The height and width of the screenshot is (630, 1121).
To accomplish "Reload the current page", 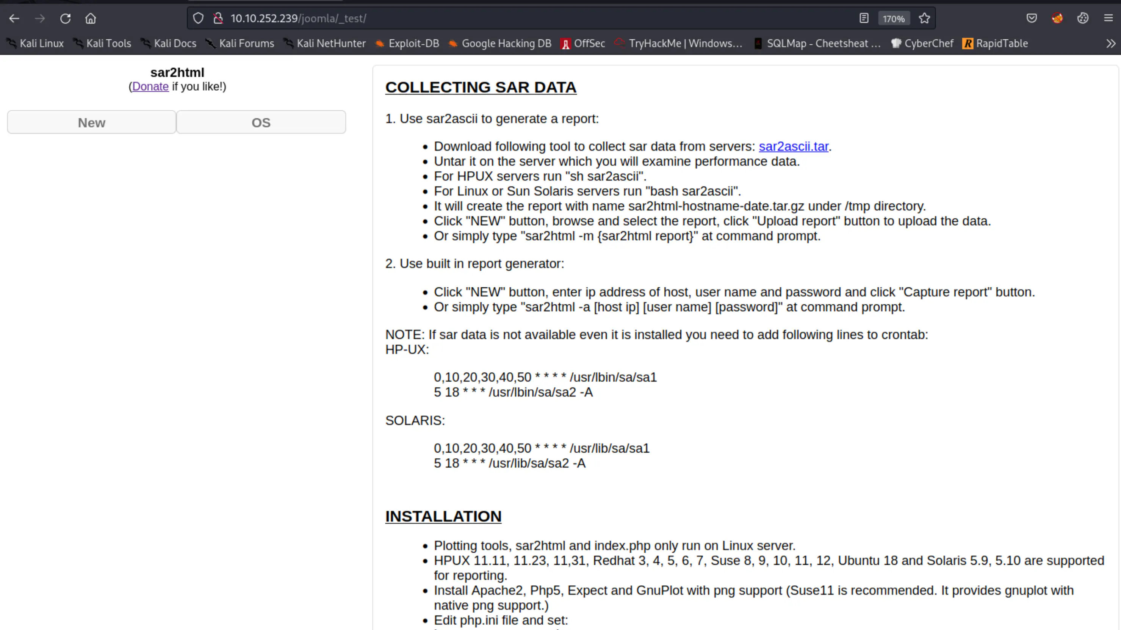I will (65, 18).
